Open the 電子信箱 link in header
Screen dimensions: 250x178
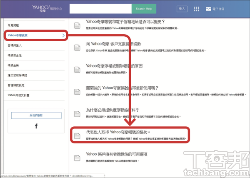tap(218, 9)
